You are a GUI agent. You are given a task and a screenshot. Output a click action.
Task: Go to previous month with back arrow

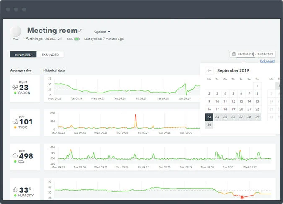pos(210,70)
